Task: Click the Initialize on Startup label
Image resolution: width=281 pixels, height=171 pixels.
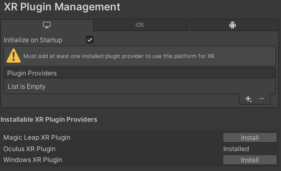Action: (x=33, y=40)
